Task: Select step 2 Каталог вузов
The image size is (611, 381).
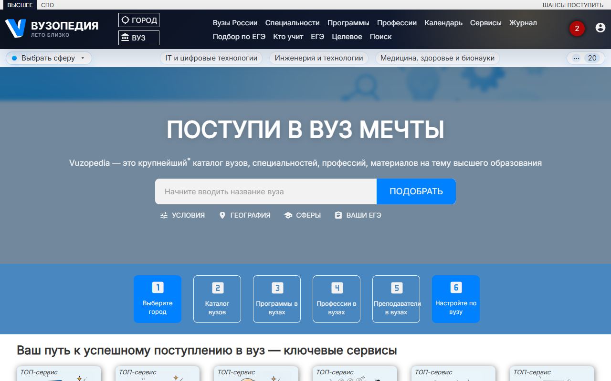Action: 217,299
